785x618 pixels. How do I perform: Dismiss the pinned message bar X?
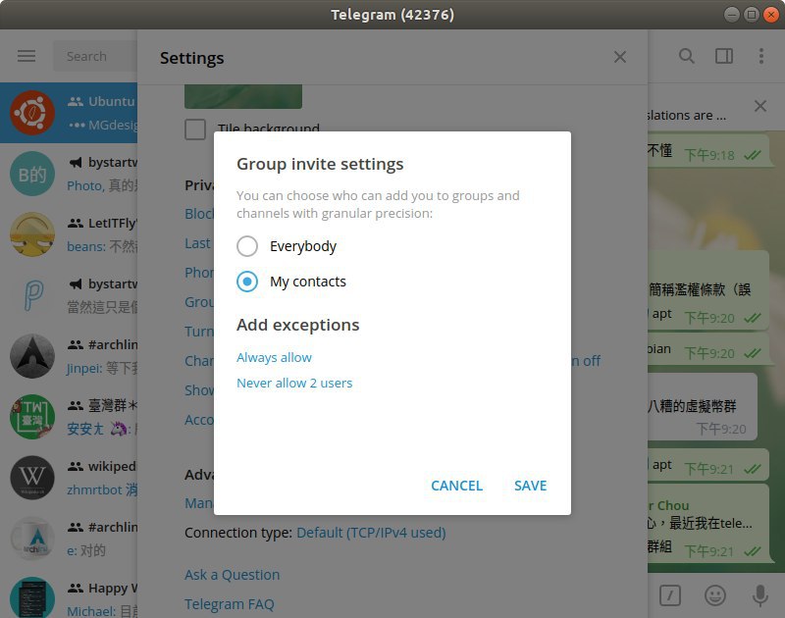click(x=759, y=106)
